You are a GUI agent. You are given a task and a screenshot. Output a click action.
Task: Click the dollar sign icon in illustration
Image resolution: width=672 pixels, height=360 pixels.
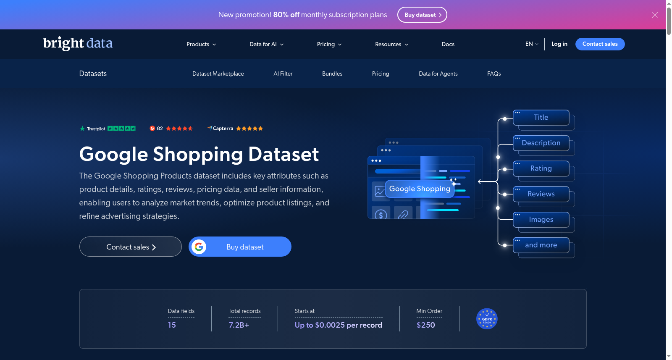tap(381, 213)
